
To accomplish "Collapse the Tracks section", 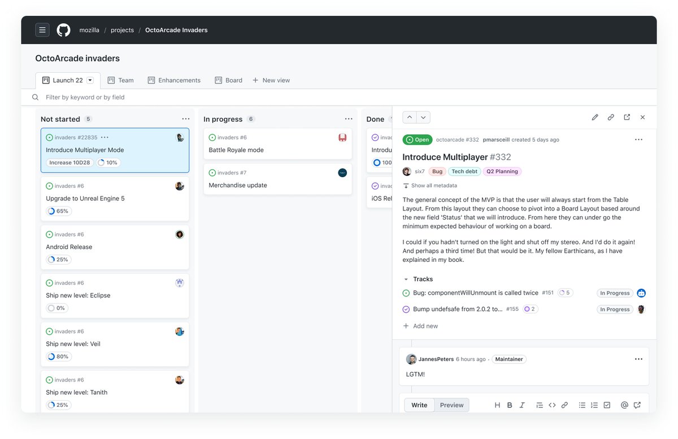I will 406,279.
